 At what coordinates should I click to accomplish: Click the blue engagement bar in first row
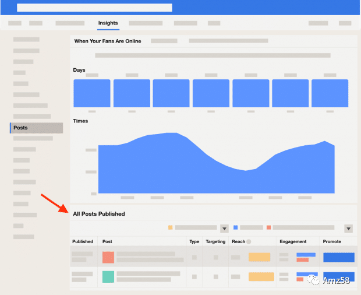tap(306, 255)
